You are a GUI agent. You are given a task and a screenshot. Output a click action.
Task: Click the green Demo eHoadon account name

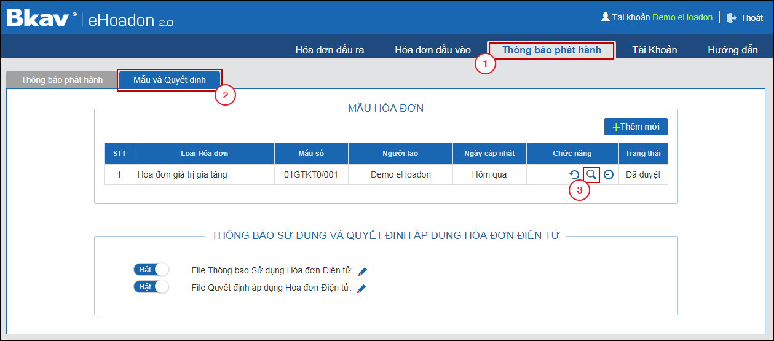coord(682,17)
